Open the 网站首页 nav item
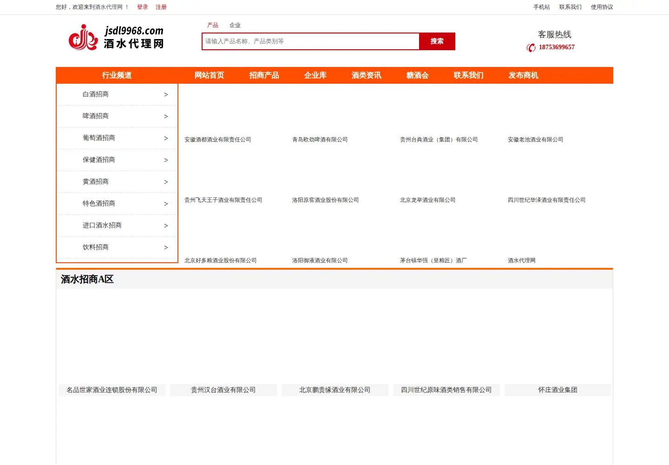The image size is (669, 465). click(x=209, y=75)
